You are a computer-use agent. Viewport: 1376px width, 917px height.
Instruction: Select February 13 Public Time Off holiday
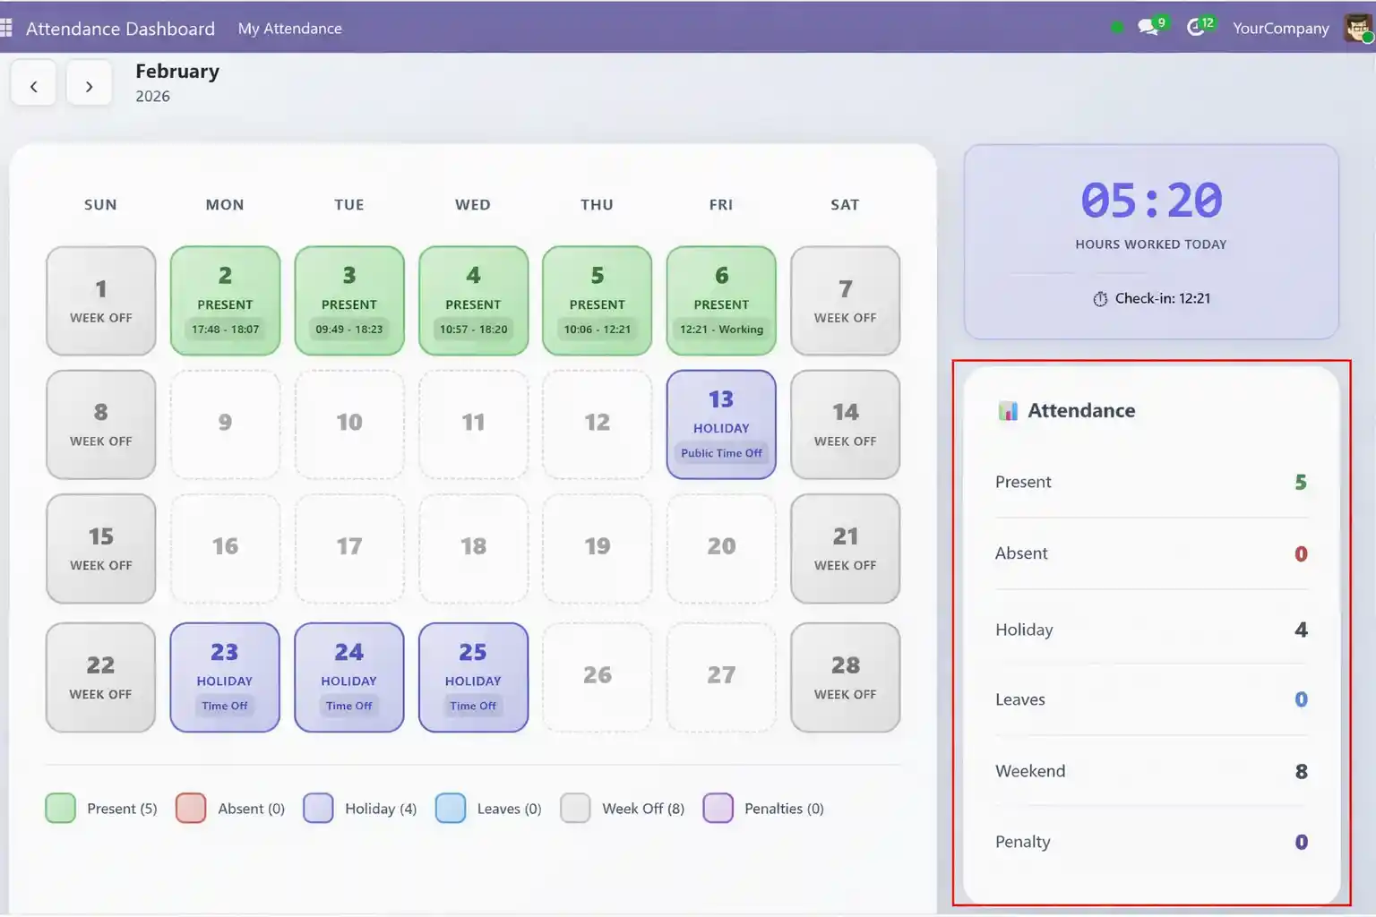720,424
